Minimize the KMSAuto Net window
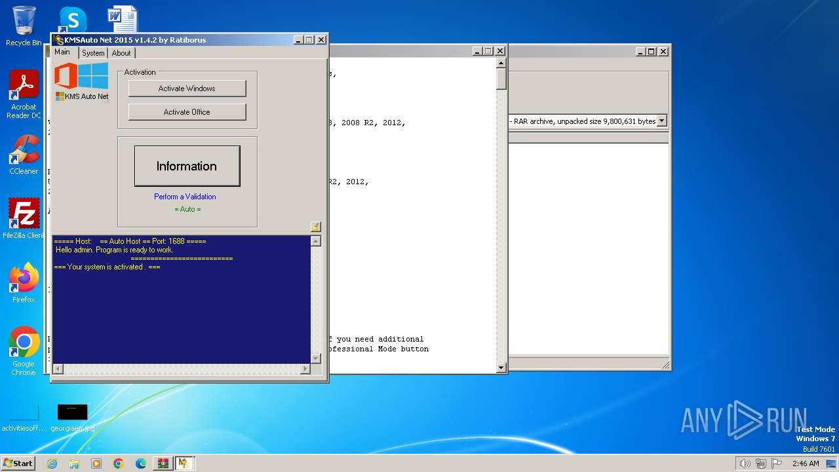This screenshot has width=839, height=472. (x=298, y=40)
